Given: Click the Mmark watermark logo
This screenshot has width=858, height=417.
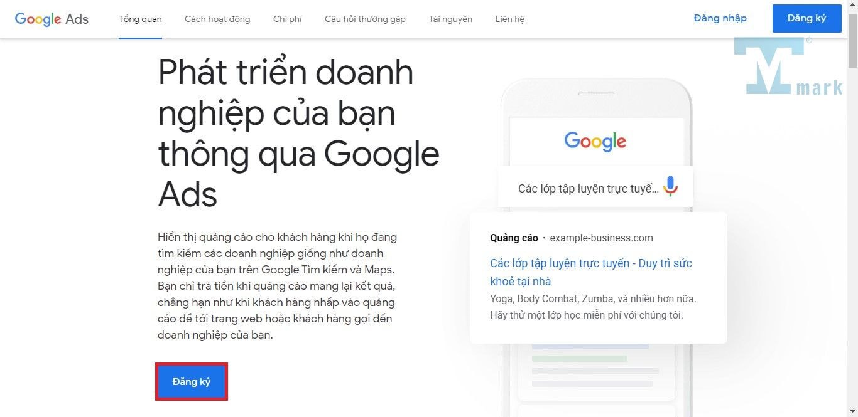Looking at the screenshot, I should 788,66.
